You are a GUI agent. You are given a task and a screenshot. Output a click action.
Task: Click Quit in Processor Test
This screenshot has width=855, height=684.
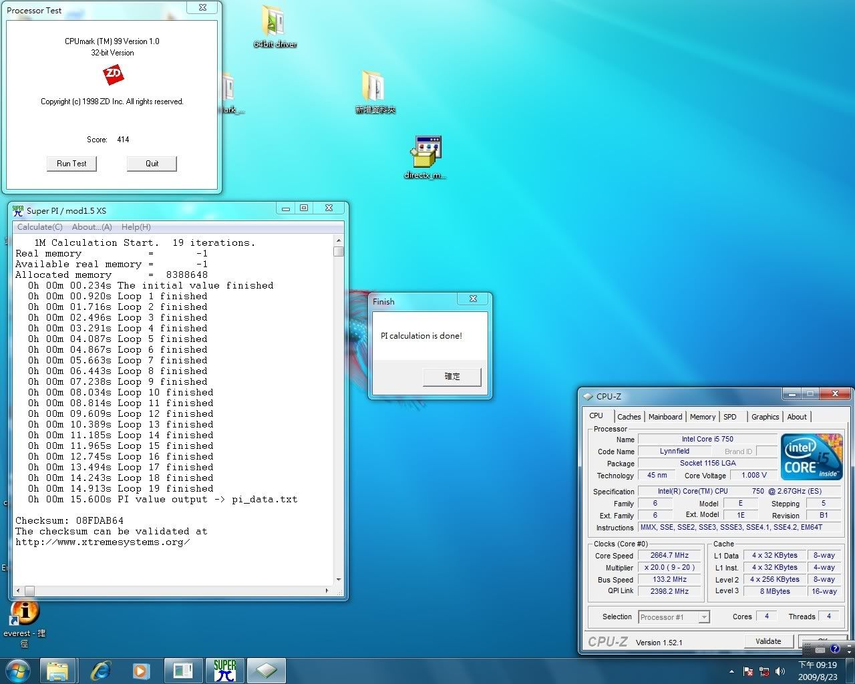tap(152, 164)
